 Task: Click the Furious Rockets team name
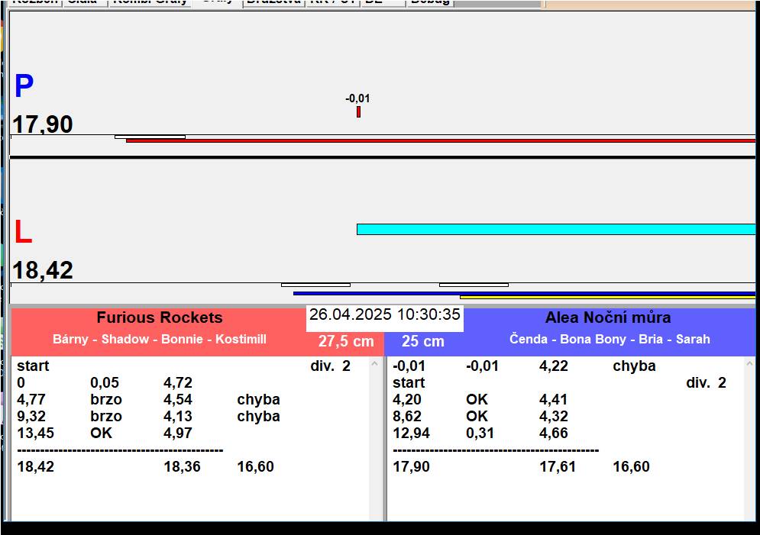tap(160, 317)
